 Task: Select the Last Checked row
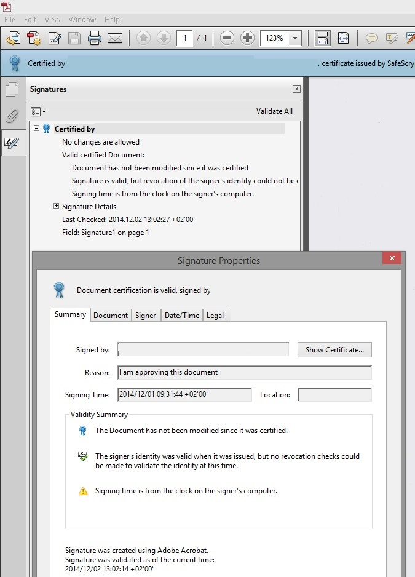coord(128,220)
